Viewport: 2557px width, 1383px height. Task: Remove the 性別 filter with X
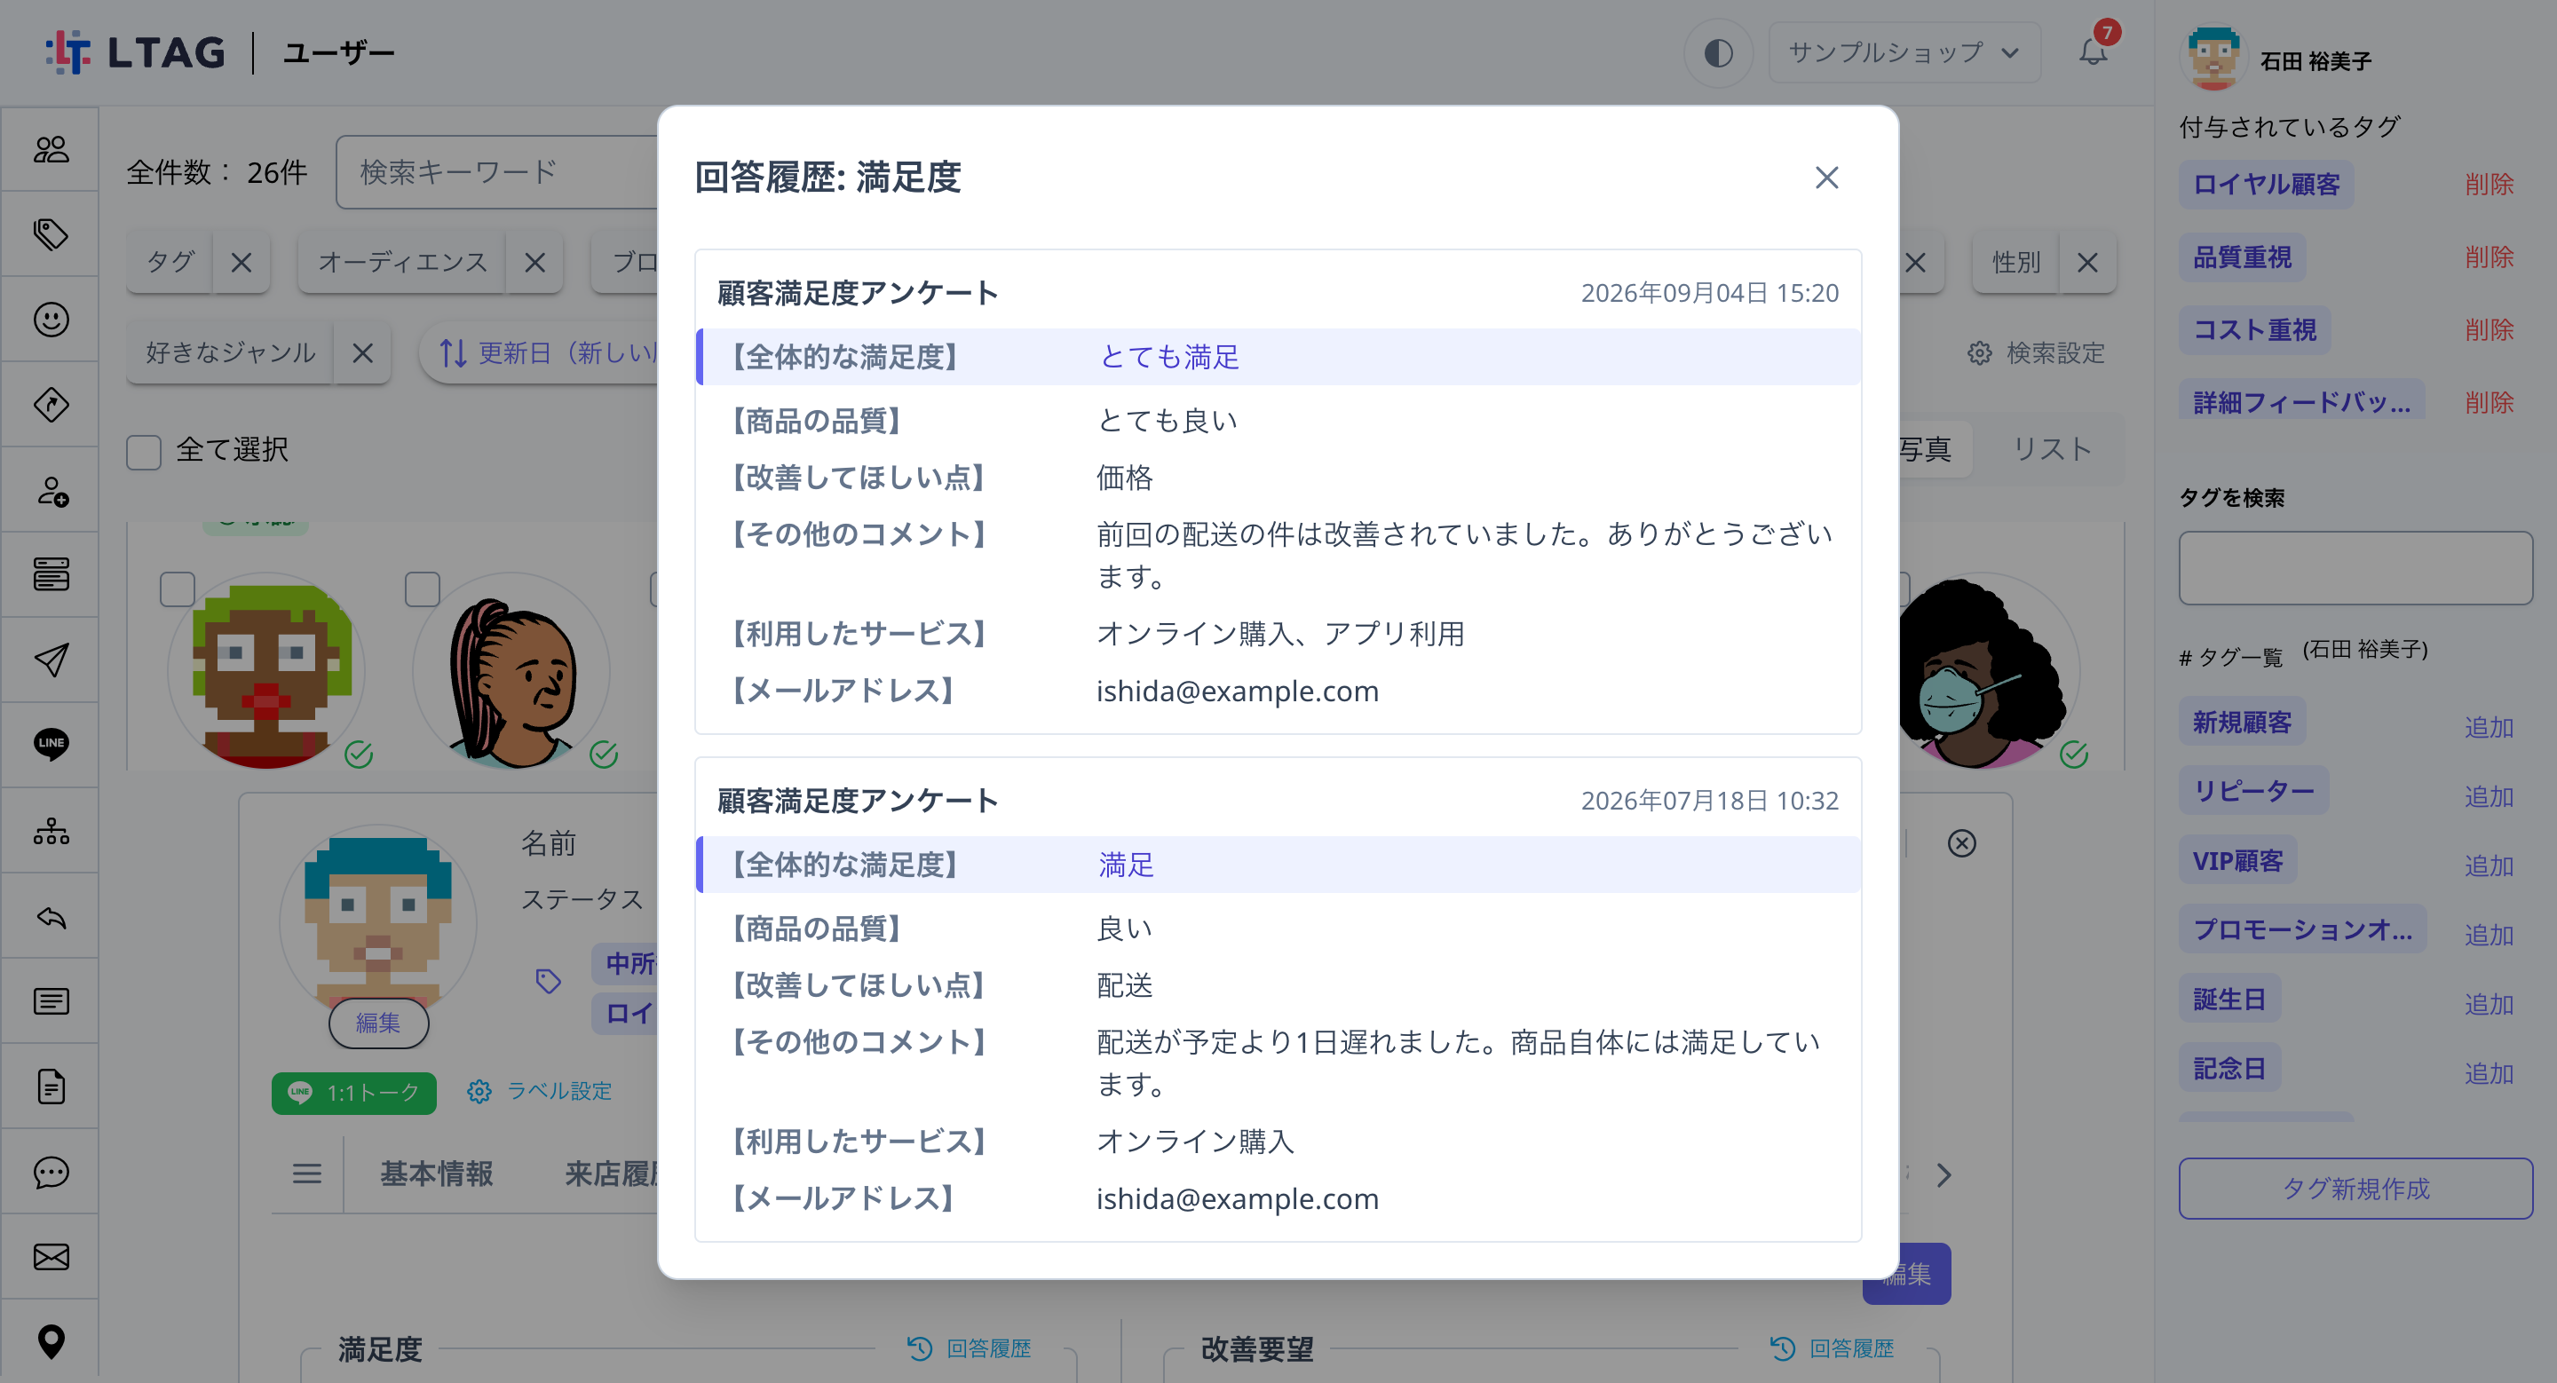(2087, 262)
